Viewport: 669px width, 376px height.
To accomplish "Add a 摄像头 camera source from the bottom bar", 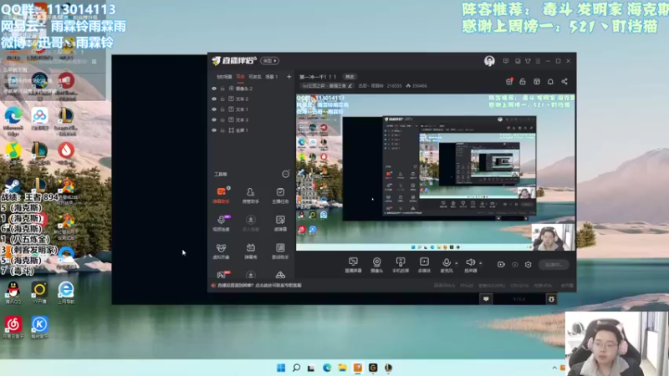I will tap(377, 265).
